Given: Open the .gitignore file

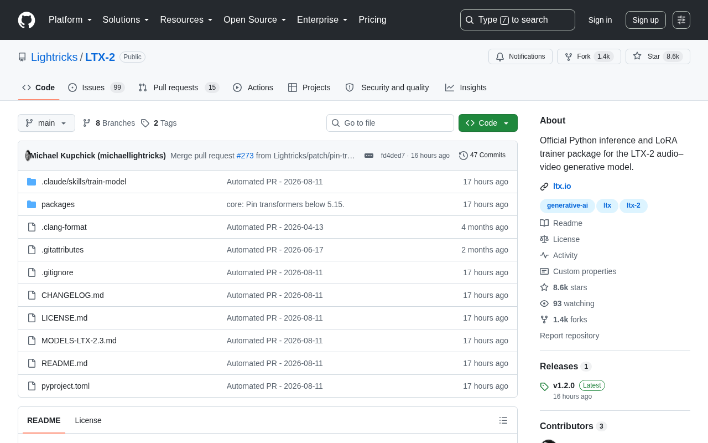Looking at the screenshot, I should (58, 272).
